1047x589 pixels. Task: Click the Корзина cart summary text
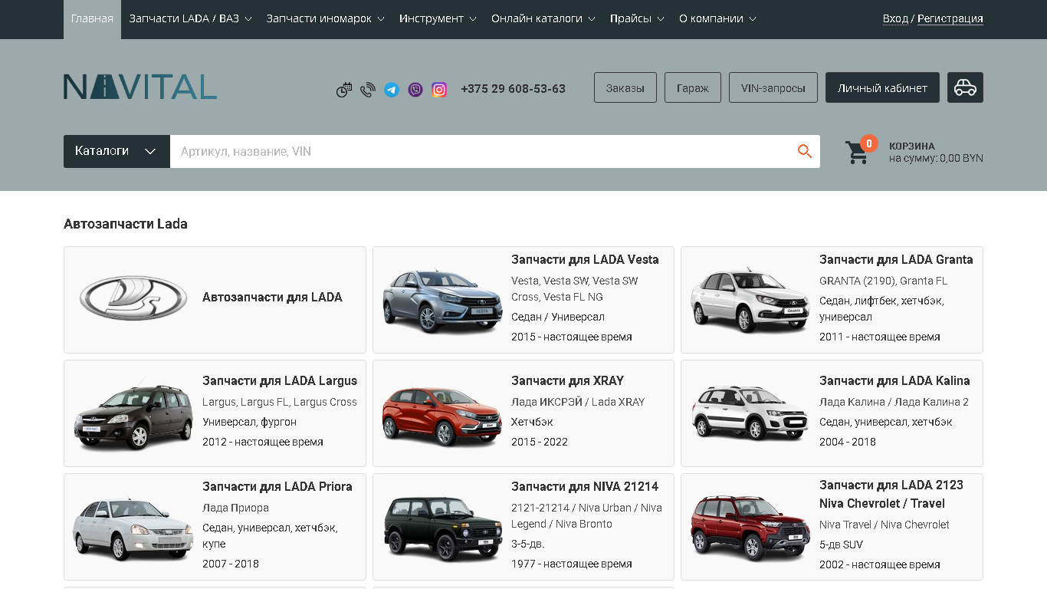[x=936, y=152]
